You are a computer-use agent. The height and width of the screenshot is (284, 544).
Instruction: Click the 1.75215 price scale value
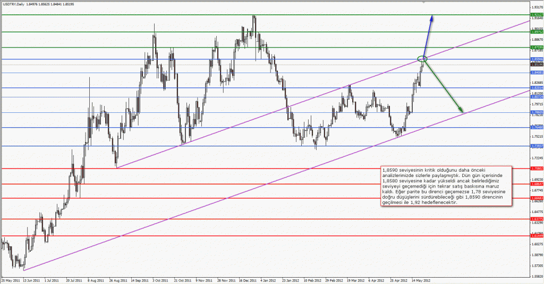537,136
